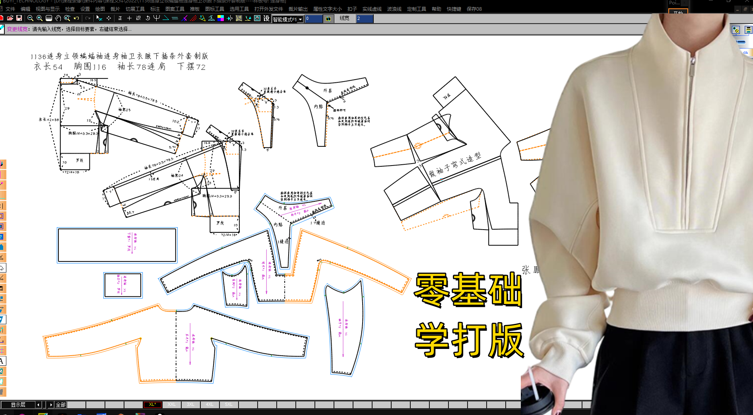Click the 线宽 width input field showing 2

(364, 19)
